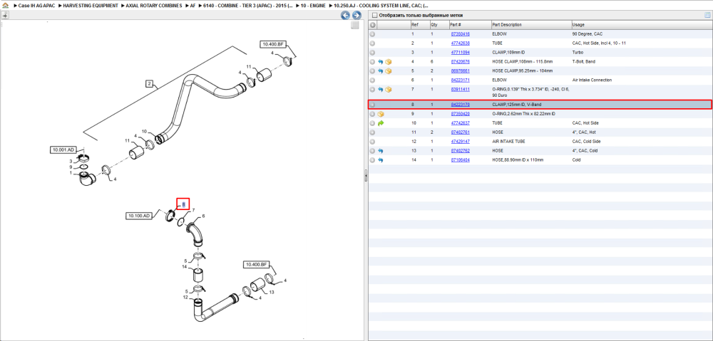Click the header add-all circle icon
The width and height of the screenshot is (713, 341).
click(x=373, y=24)
